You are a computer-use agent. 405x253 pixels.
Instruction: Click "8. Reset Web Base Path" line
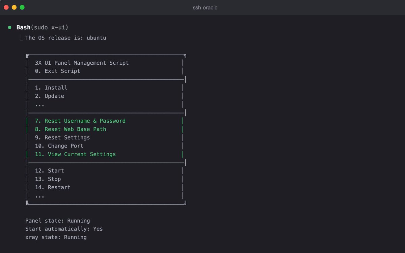coord(70,129)
